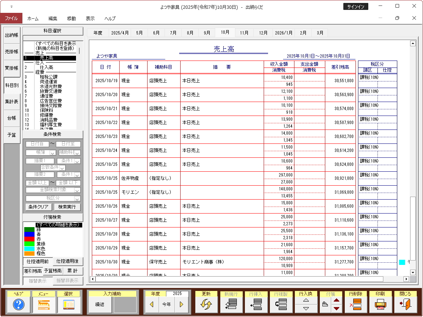Screen dimensions: 423x317
Task: Open the メニュー (Menu) icon button
Action: 44,305
